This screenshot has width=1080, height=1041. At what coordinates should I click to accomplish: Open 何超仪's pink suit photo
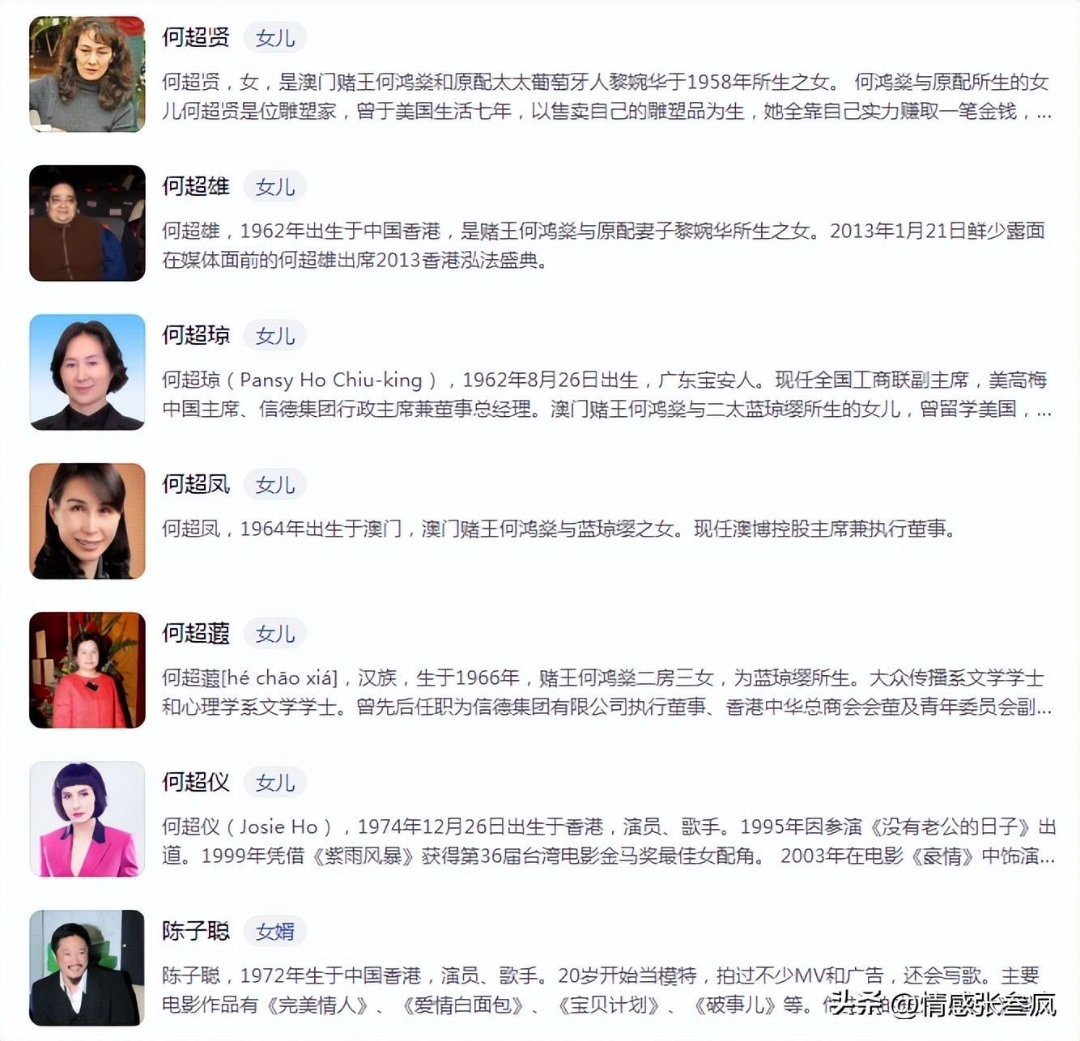pos(87,819)
